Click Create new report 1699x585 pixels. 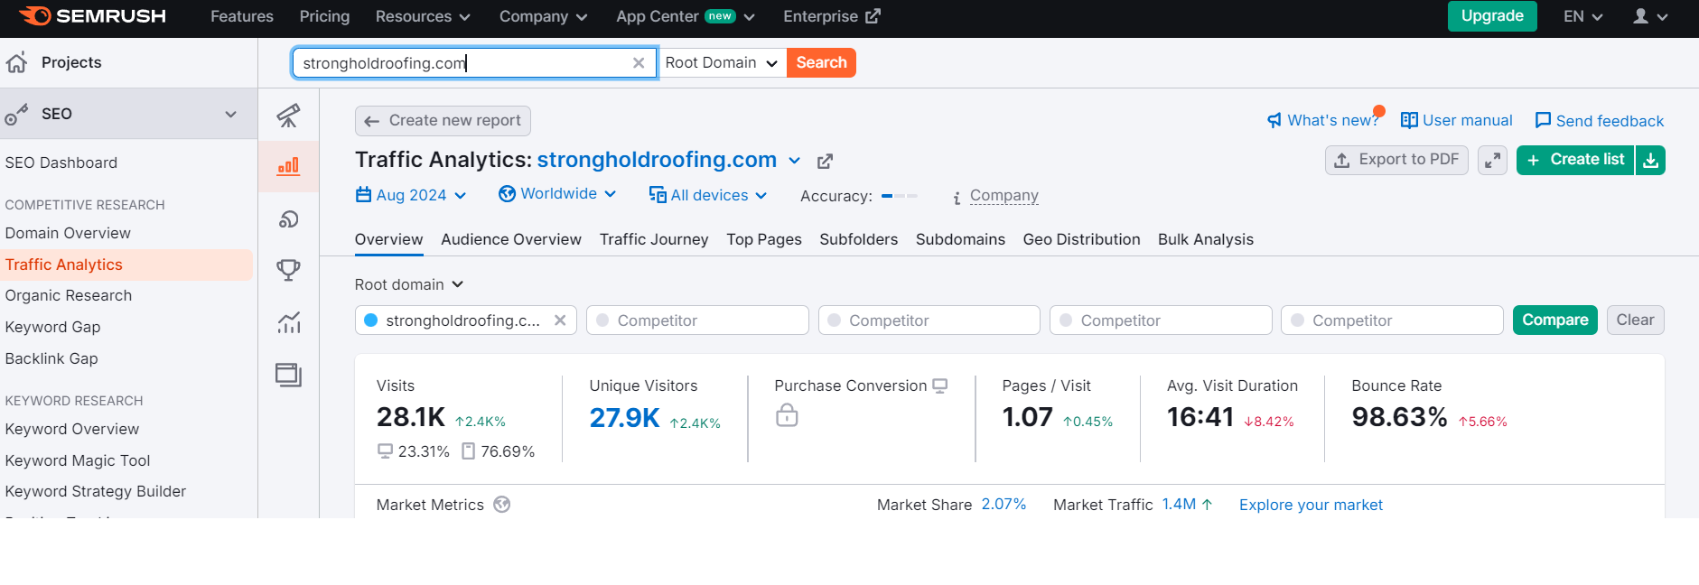[x=443, y=121]
